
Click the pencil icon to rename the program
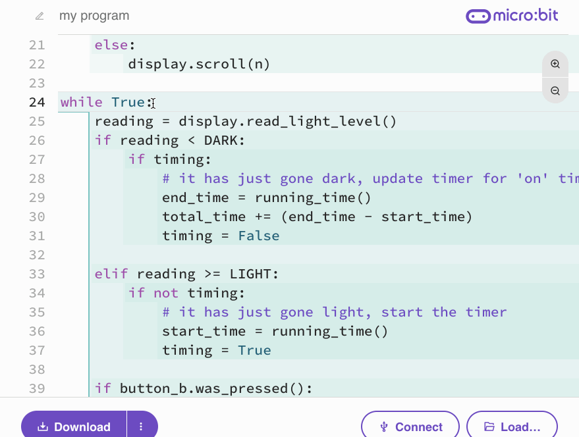pyautogui.click(x=39, y=16)
